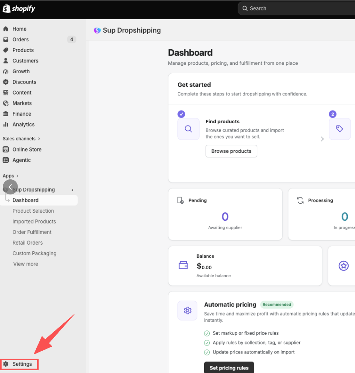355x373 pixels.
Task: Click the step 2 number badge
Action: tap(333, 114)
